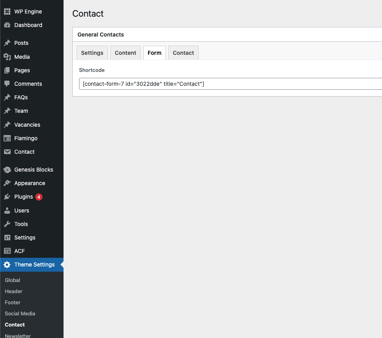The height and width of the screenshot is (338, 382).
Task: Select the Form tab
Action: tap(154, 53)
